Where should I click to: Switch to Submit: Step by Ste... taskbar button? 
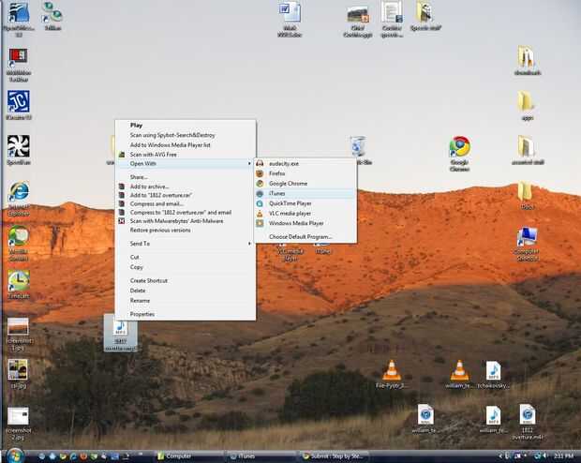coord(334,456)
